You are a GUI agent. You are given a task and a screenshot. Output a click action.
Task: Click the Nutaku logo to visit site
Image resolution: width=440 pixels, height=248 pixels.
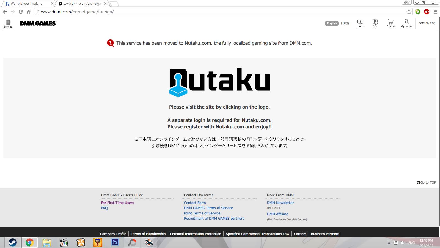(x=219, y=82)
